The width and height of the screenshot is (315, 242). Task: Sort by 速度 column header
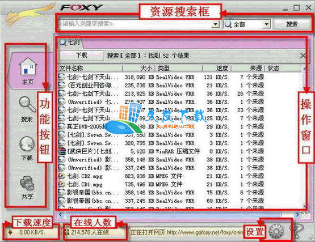tap(217, 68)
